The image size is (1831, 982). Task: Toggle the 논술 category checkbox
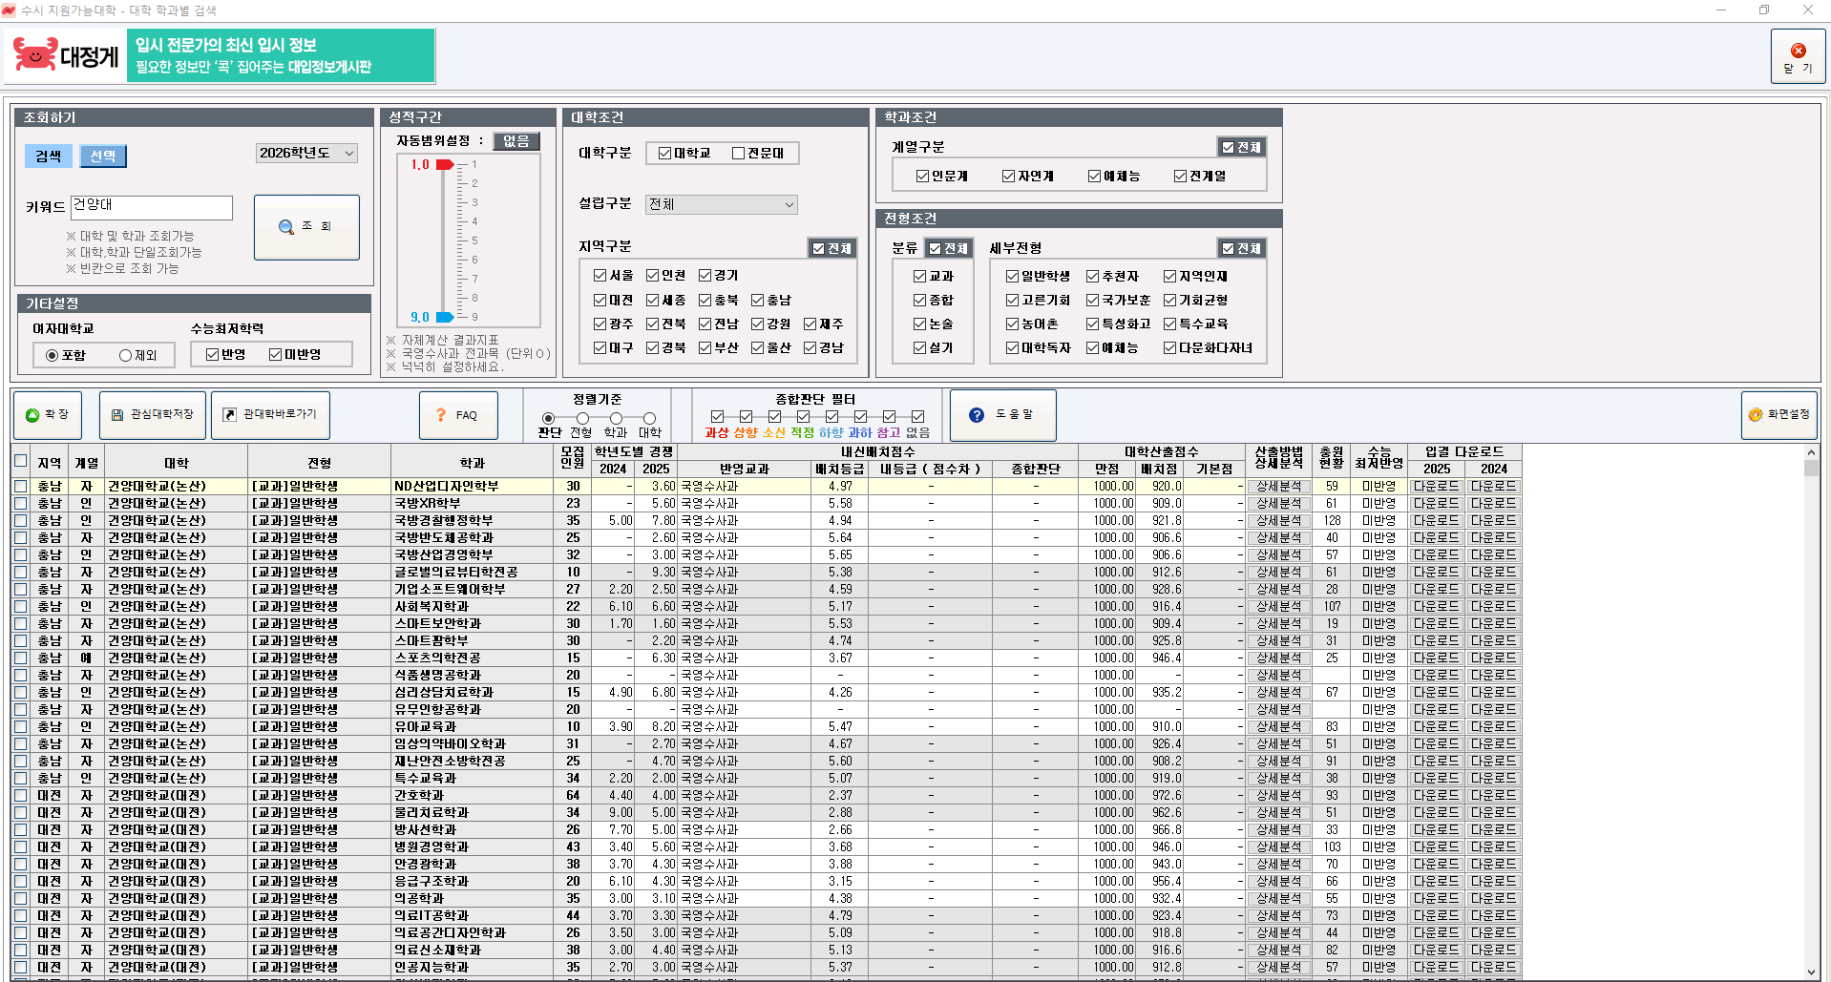(919, 324)
